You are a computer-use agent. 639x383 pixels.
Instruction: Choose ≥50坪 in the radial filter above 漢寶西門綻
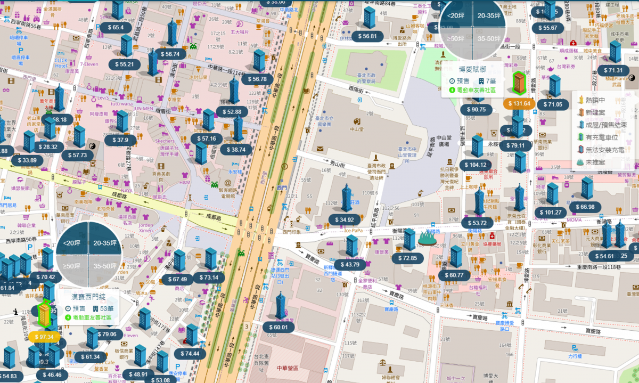click(x=72, y=266)
